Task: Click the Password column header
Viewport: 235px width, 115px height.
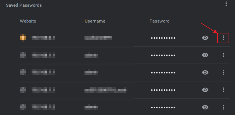Action: (x=159, y=21)
